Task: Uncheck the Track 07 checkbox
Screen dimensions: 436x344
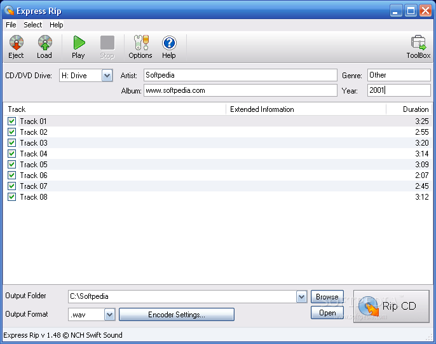Action: [11, 186]
